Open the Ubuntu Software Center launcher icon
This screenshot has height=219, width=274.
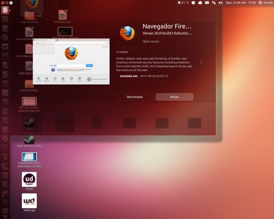5,120
